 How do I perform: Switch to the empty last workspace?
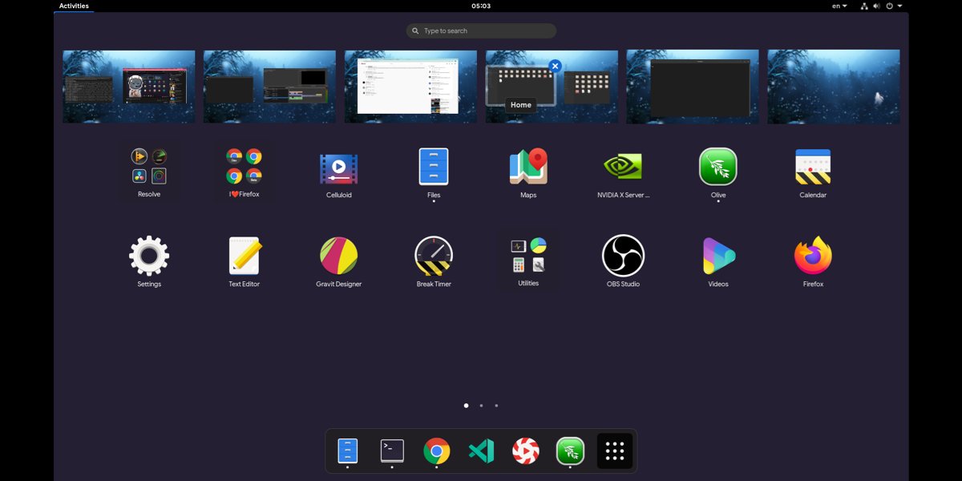tap(834, 87)
